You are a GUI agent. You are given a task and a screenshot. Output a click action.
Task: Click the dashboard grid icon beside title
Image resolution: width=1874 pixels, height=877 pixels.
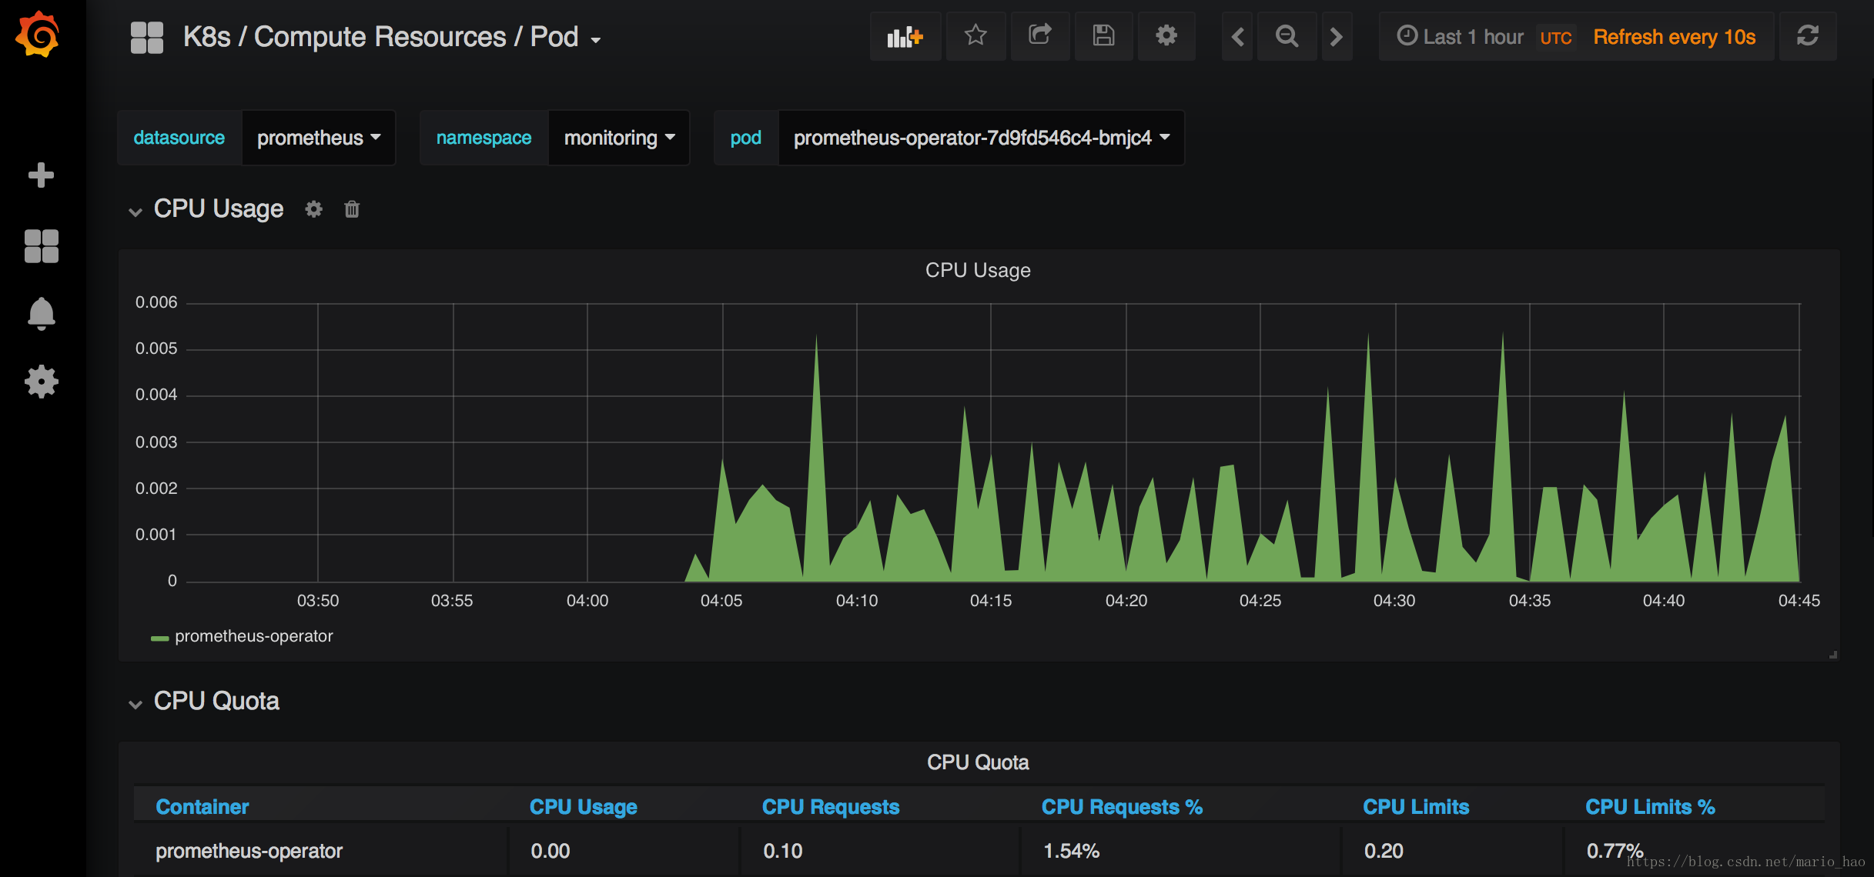(147, 37)
